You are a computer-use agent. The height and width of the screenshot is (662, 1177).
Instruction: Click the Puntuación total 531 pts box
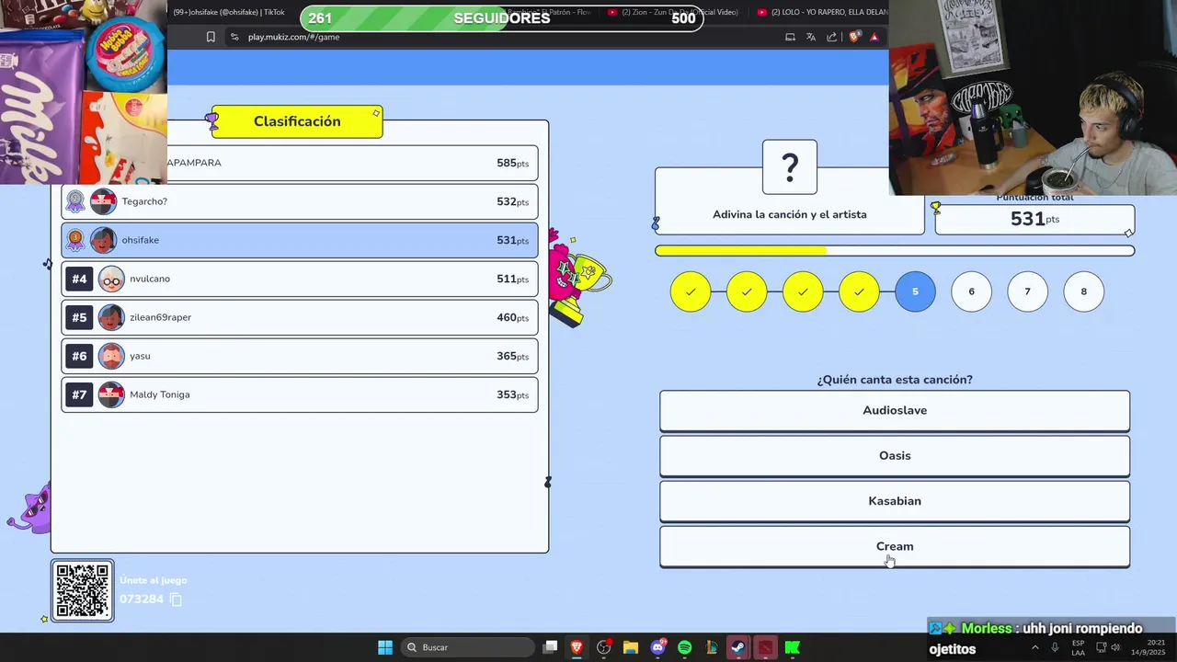[x=1034, y=218]
